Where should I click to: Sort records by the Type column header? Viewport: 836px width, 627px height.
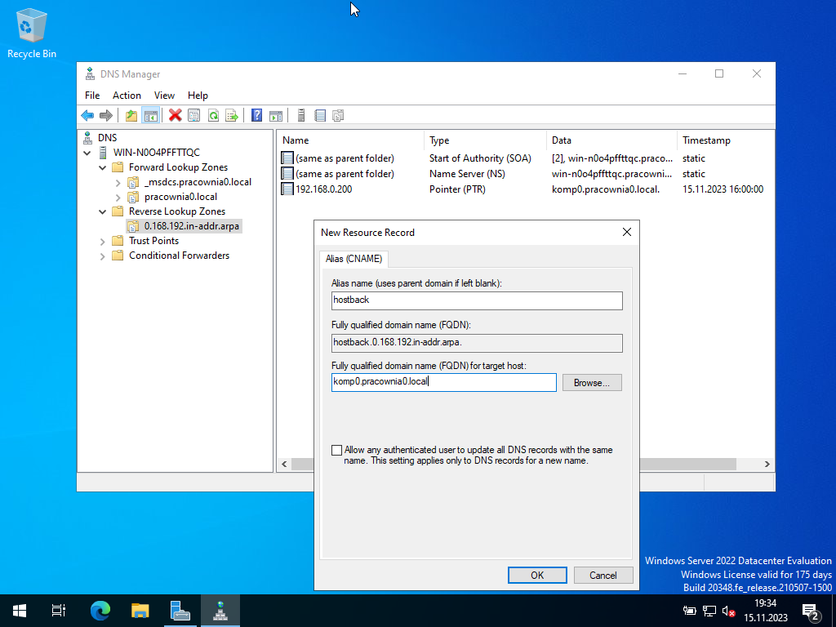pos(486,140)
